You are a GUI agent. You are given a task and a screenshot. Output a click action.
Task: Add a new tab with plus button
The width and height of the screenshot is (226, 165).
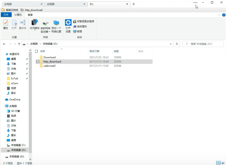134,4
